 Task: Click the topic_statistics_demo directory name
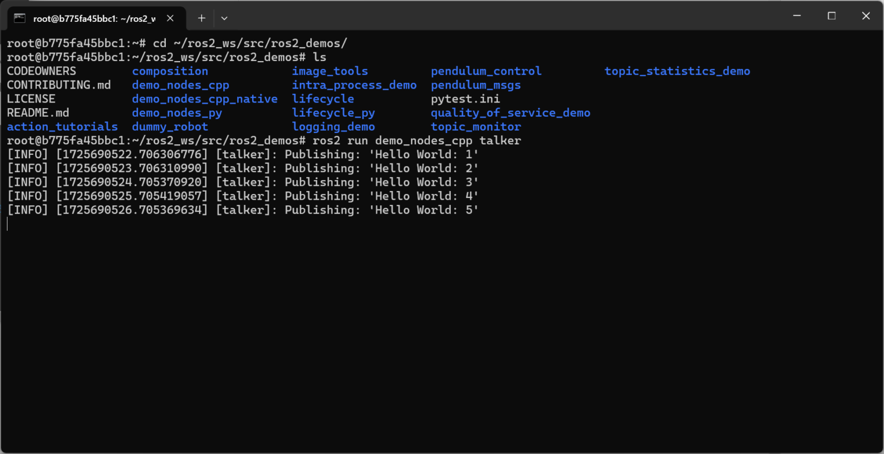(x=677, y=71)
